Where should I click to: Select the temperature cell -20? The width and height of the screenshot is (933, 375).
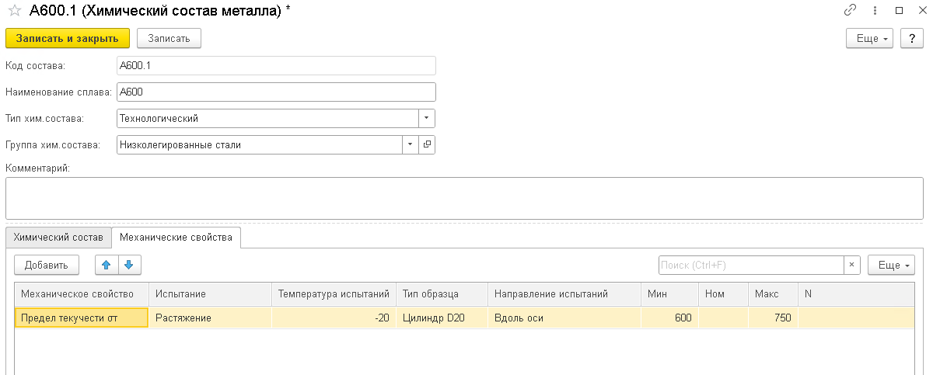pyautogui.click(x=334, y=318)
